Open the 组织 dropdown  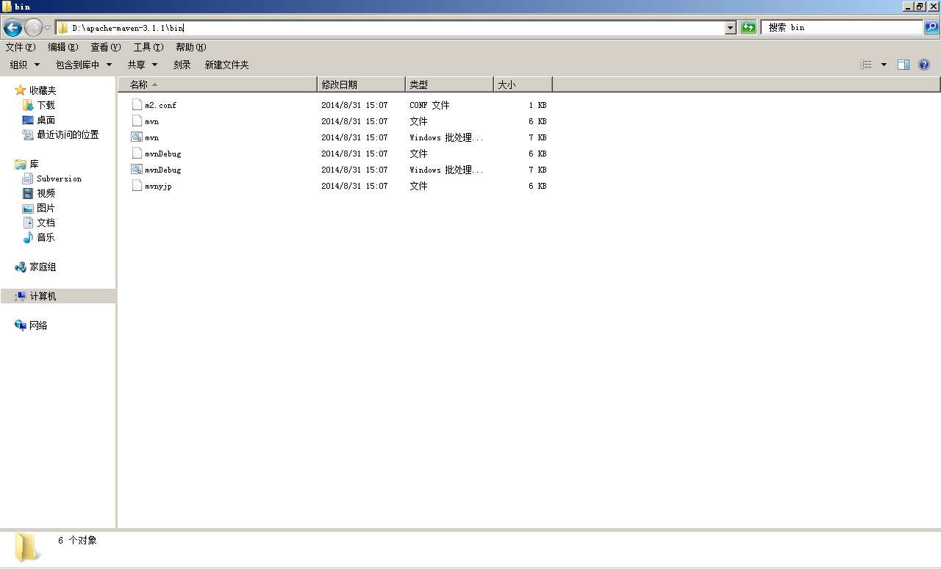[x=25, y=65]
